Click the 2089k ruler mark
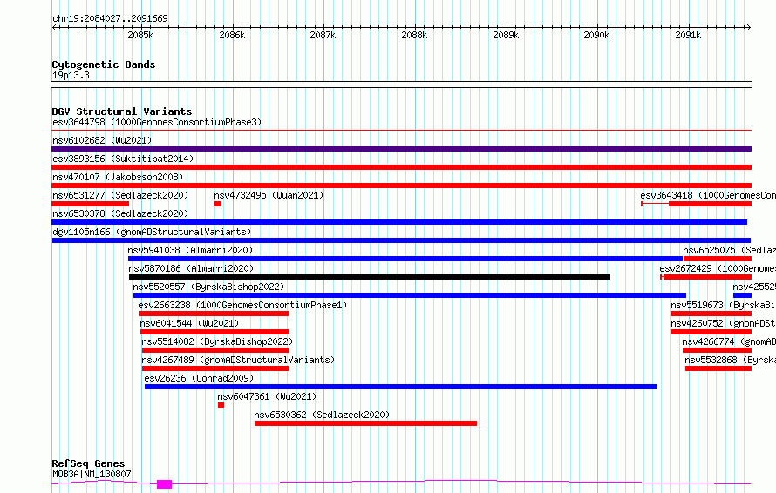 506,35
